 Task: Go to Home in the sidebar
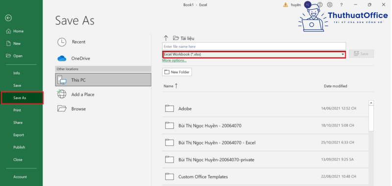click(x=18, y=31)
